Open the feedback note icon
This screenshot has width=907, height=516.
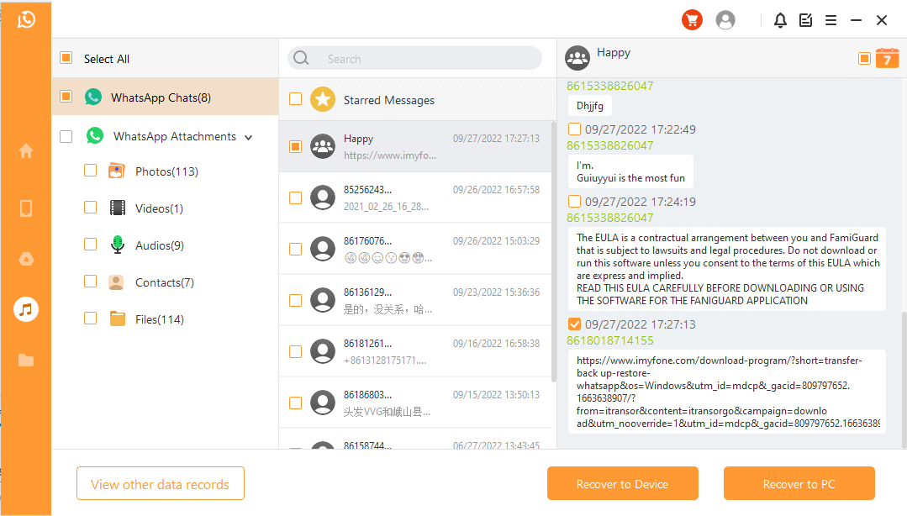tap(805, 20)
